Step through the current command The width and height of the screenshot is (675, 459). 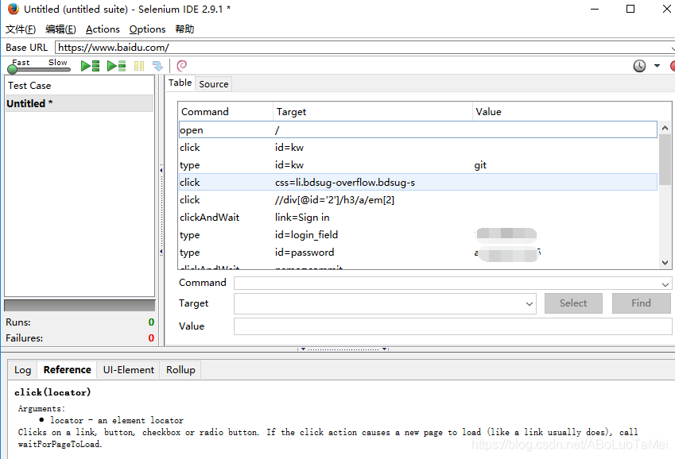[157, 66]
